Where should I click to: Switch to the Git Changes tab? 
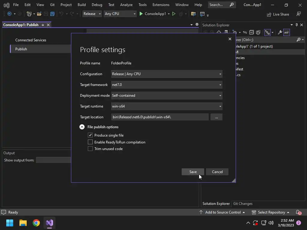(243, 204)
